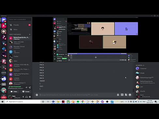
Task: Select the shared screen stream thumbnail
Action: click(x=79, y=28)
